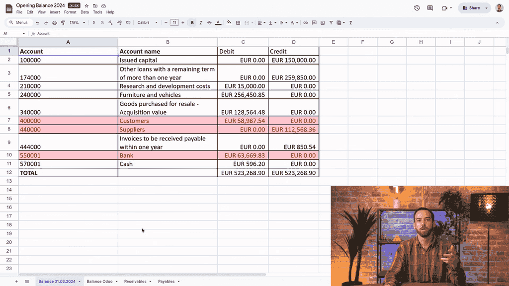The image size is (509, 286).
Task: Open the 175% zoom dropdown
Action: (x=77, y=23)
